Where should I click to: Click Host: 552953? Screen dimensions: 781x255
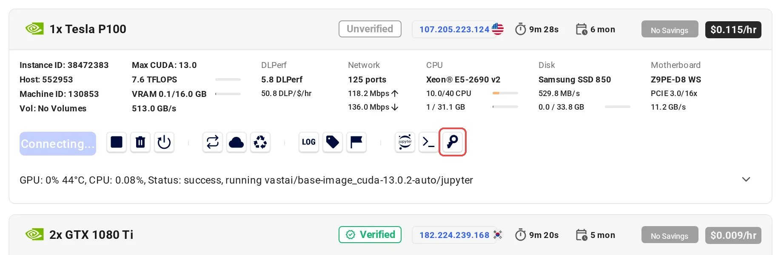[46, 79]
